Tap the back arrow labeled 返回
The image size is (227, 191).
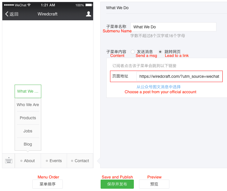12,14
